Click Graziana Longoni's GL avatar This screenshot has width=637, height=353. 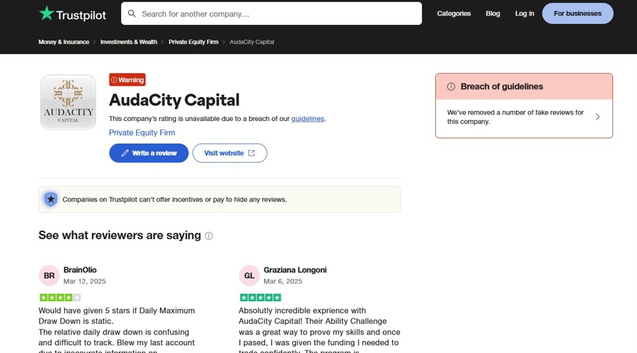pos(249,275)
